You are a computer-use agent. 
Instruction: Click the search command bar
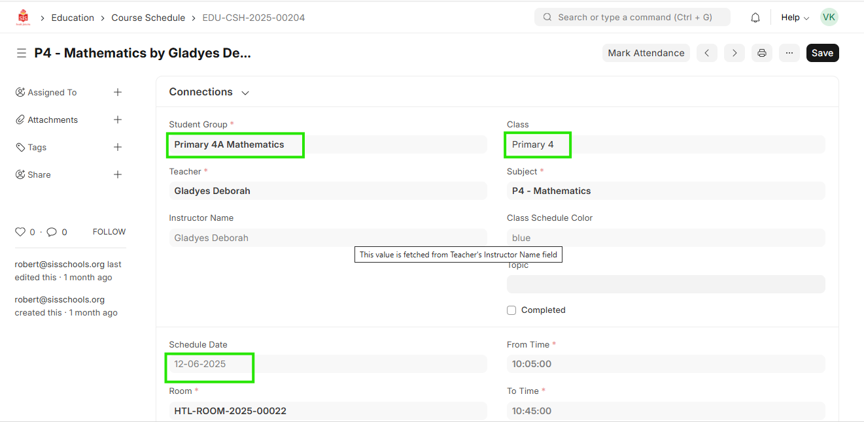[x=632, y=17]
